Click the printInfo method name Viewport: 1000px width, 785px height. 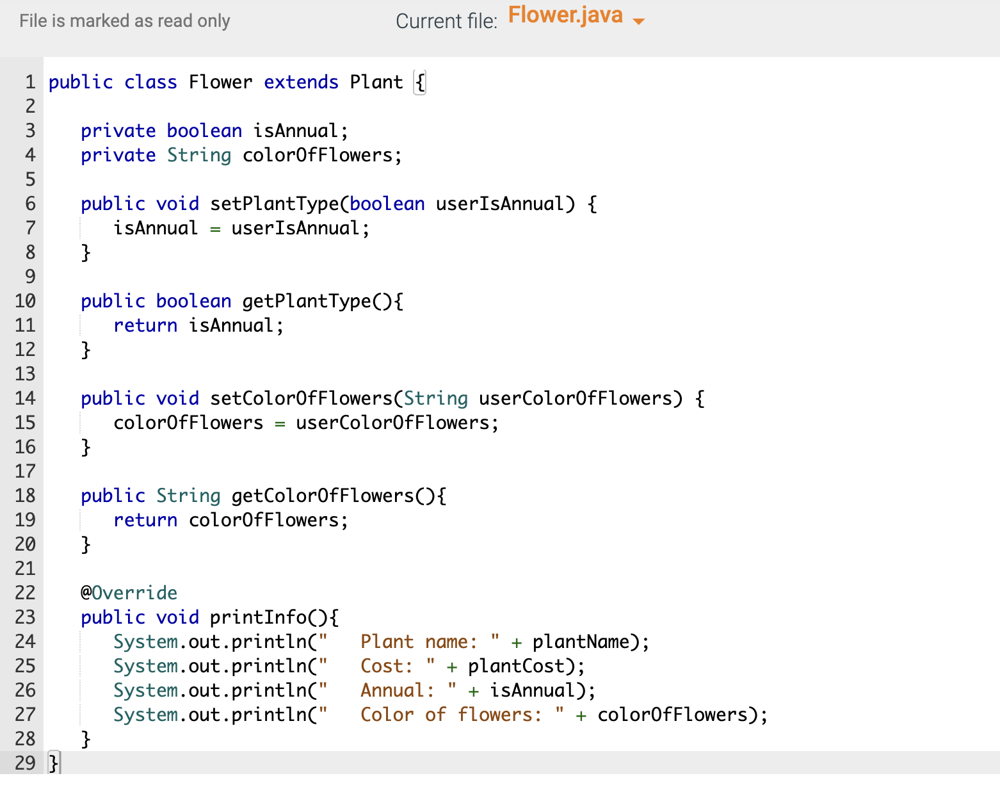tap(259, 617)
